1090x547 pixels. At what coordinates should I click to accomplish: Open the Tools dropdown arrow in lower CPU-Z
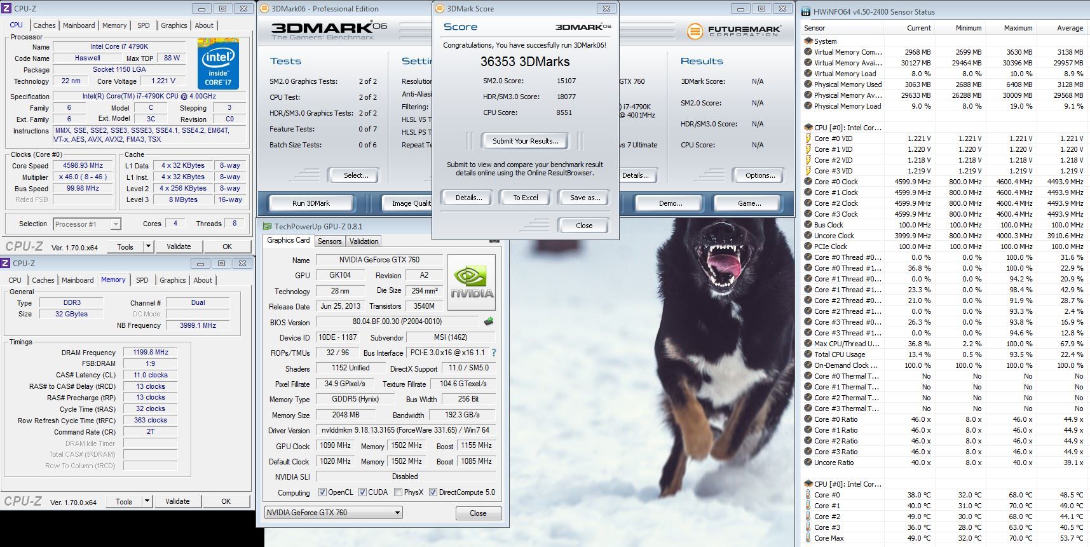point(147,501)
